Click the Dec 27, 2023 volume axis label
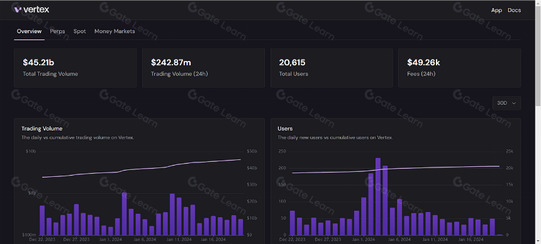The image size is (541, 244). [x=77, y=240]
